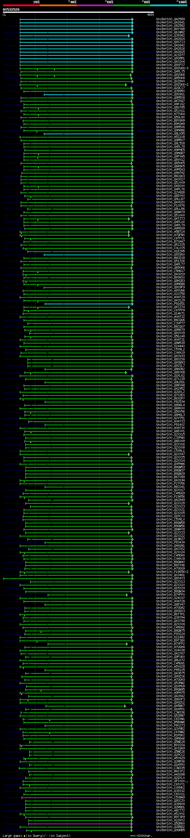This screenshot has height=838, width=190.
Task: Open hit UniRef100_Q2XX47
Action: 170,454
